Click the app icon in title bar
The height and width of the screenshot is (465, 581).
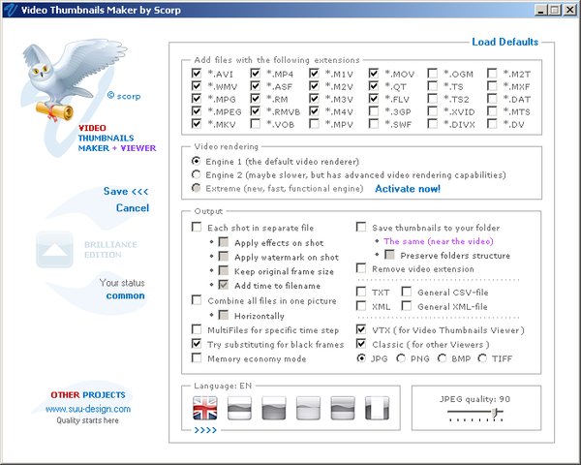coord(10,10)
